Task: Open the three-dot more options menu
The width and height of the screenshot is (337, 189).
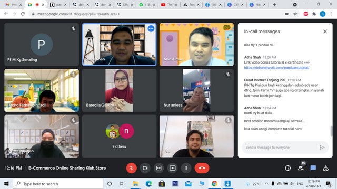Action: pyautogui.click(x=186, y=168)
